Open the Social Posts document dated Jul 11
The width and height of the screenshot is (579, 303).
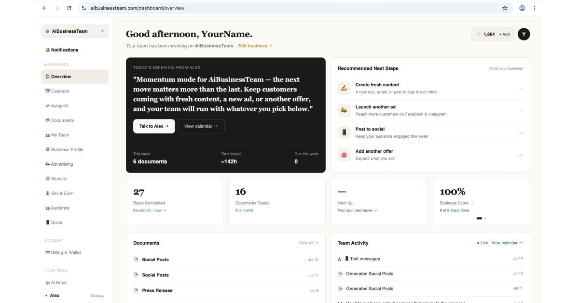tap(226, 275)
